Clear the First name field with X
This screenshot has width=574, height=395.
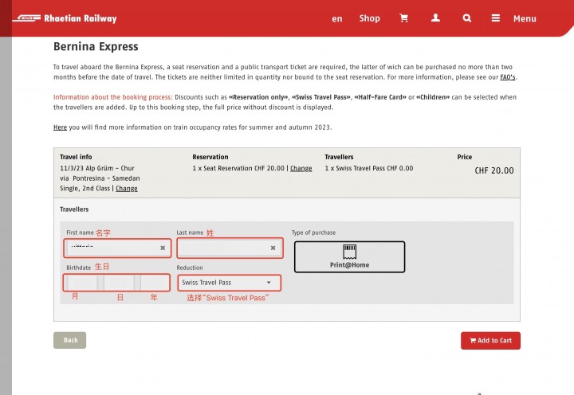point(163,248)
